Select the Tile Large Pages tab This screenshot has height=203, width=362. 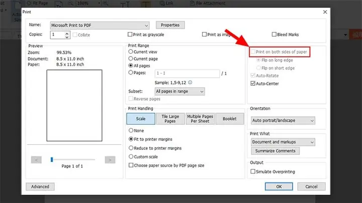170,119
